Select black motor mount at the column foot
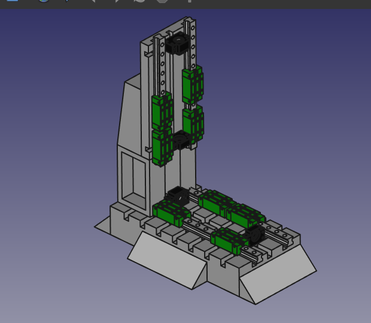Viewport: 371px width, 323px height. click(177, 196)
